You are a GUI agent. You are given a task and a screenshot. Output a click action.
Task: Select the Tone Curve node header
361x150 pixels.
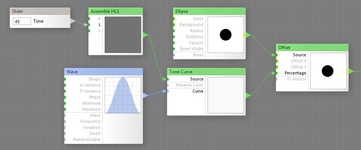pyautogui.click(x=206, y=71)
